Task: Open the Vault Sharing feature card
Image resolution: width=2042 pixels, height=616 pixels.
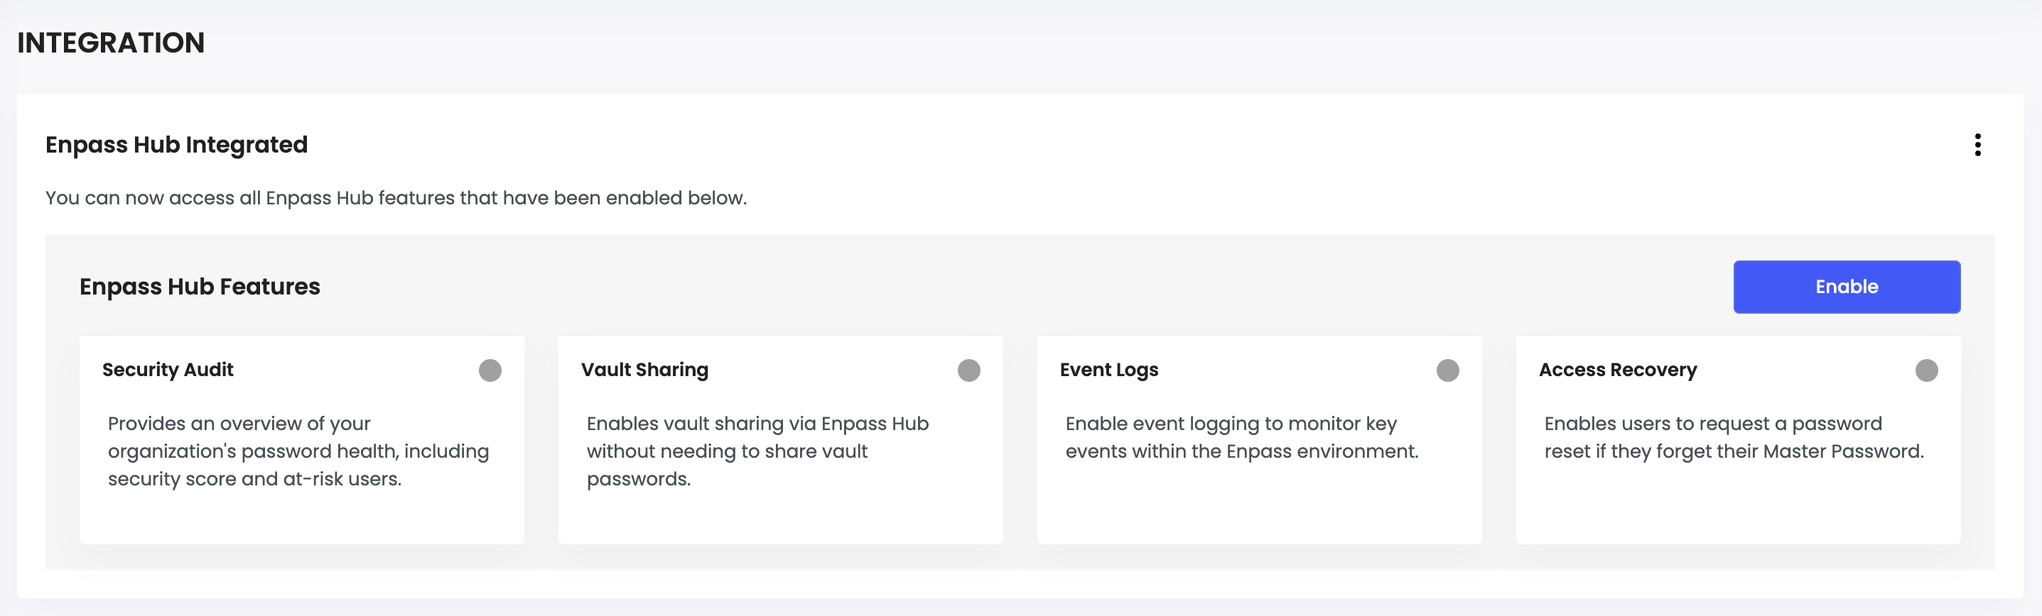Action: (x=781, y=439)
